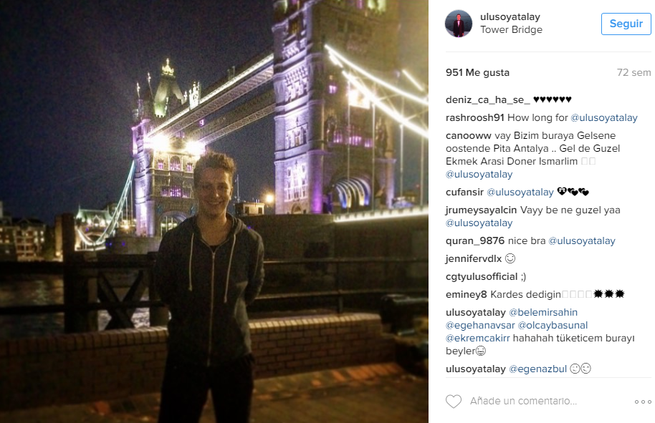Open commenter jennifervdlx profile
Screen dimensions: 655x423
coord(474,258)
